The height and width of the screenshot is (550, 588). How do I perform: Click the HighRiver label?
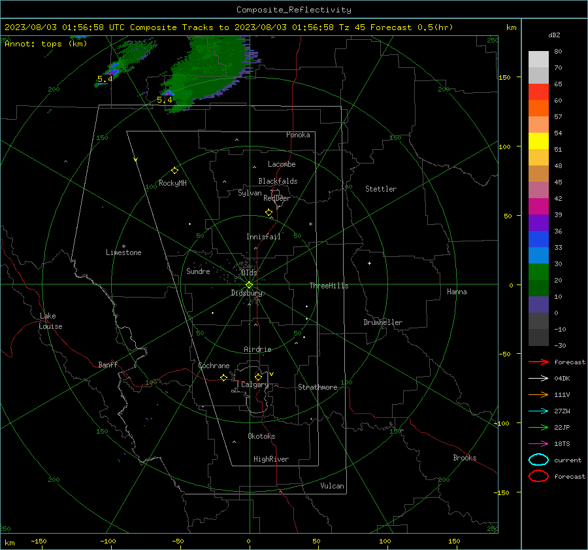(x=271, y=459)
